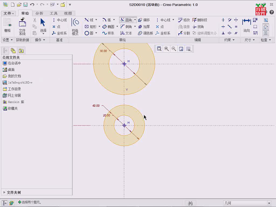Select the 草绘 ribbon tab
276x207 pixels.
(25, 13)
